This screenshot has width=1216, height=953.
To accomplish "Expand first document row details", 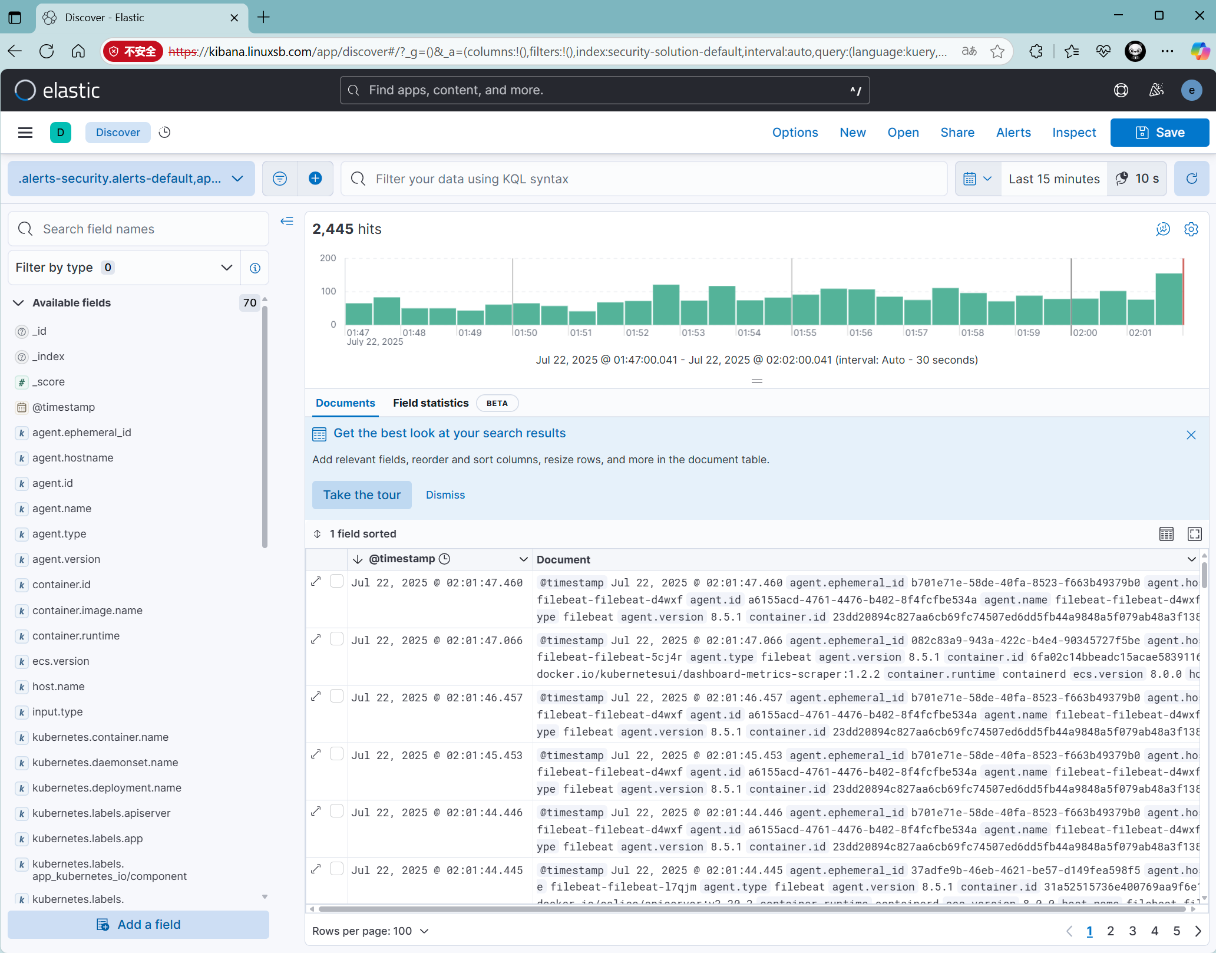I will click(x=316, y=582).
